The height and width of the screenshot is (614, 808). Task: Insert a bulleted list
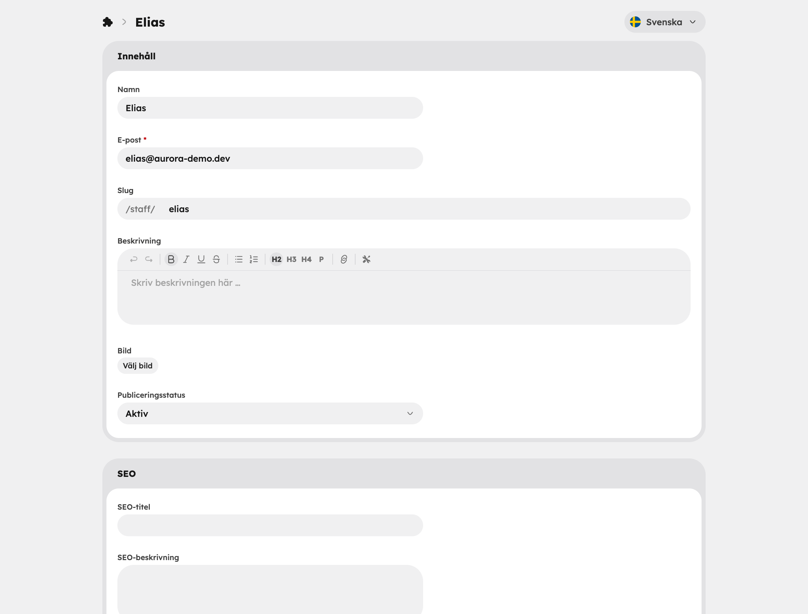click(x=239, y=259)
